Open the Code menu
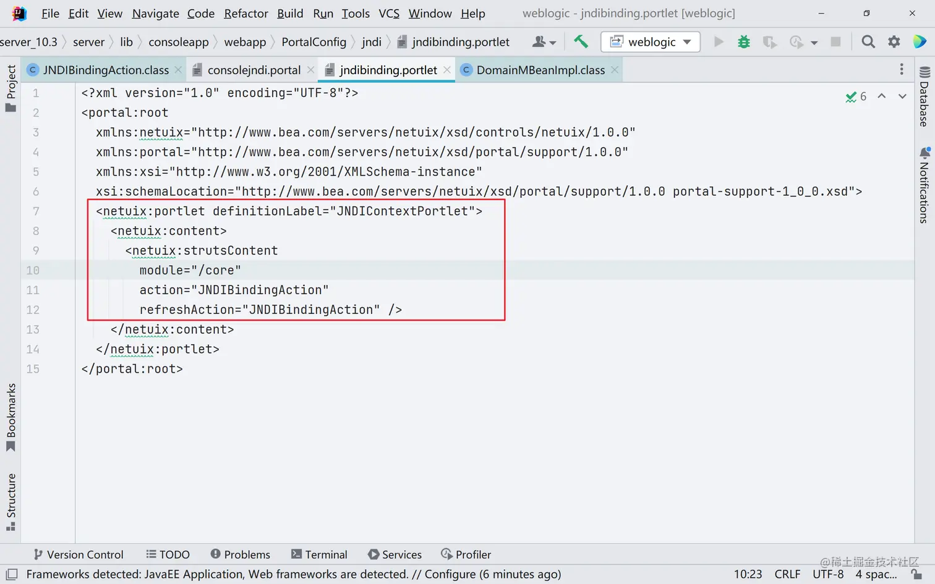 (201, 13)
